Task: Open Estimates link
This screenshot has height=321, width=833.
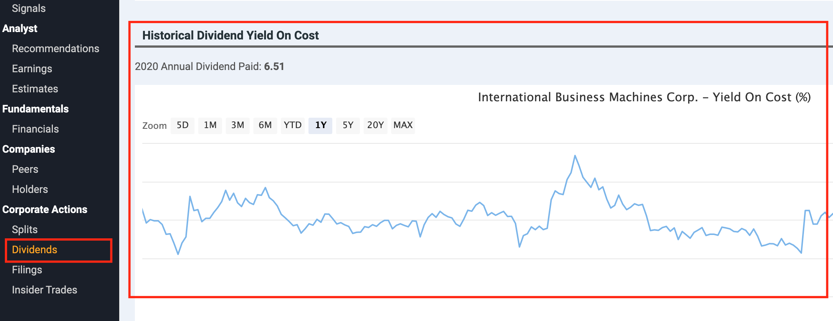Action: 35,89
